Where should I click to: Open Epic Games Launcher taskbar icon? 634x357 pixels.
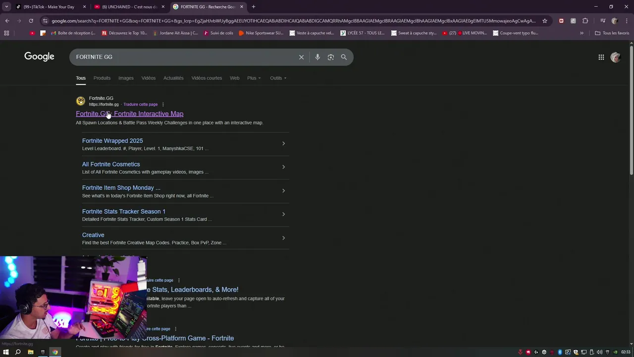(43, 352)
